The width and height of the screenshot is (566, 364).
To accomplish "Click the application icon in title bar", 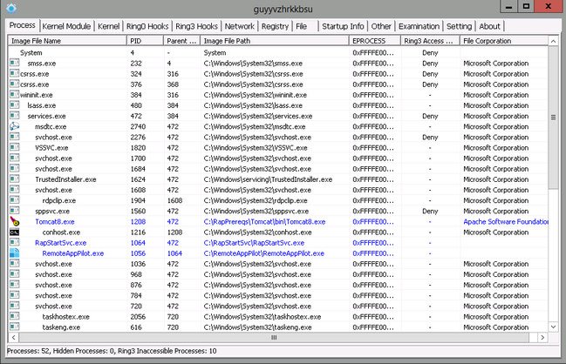I will pos(10,8).
